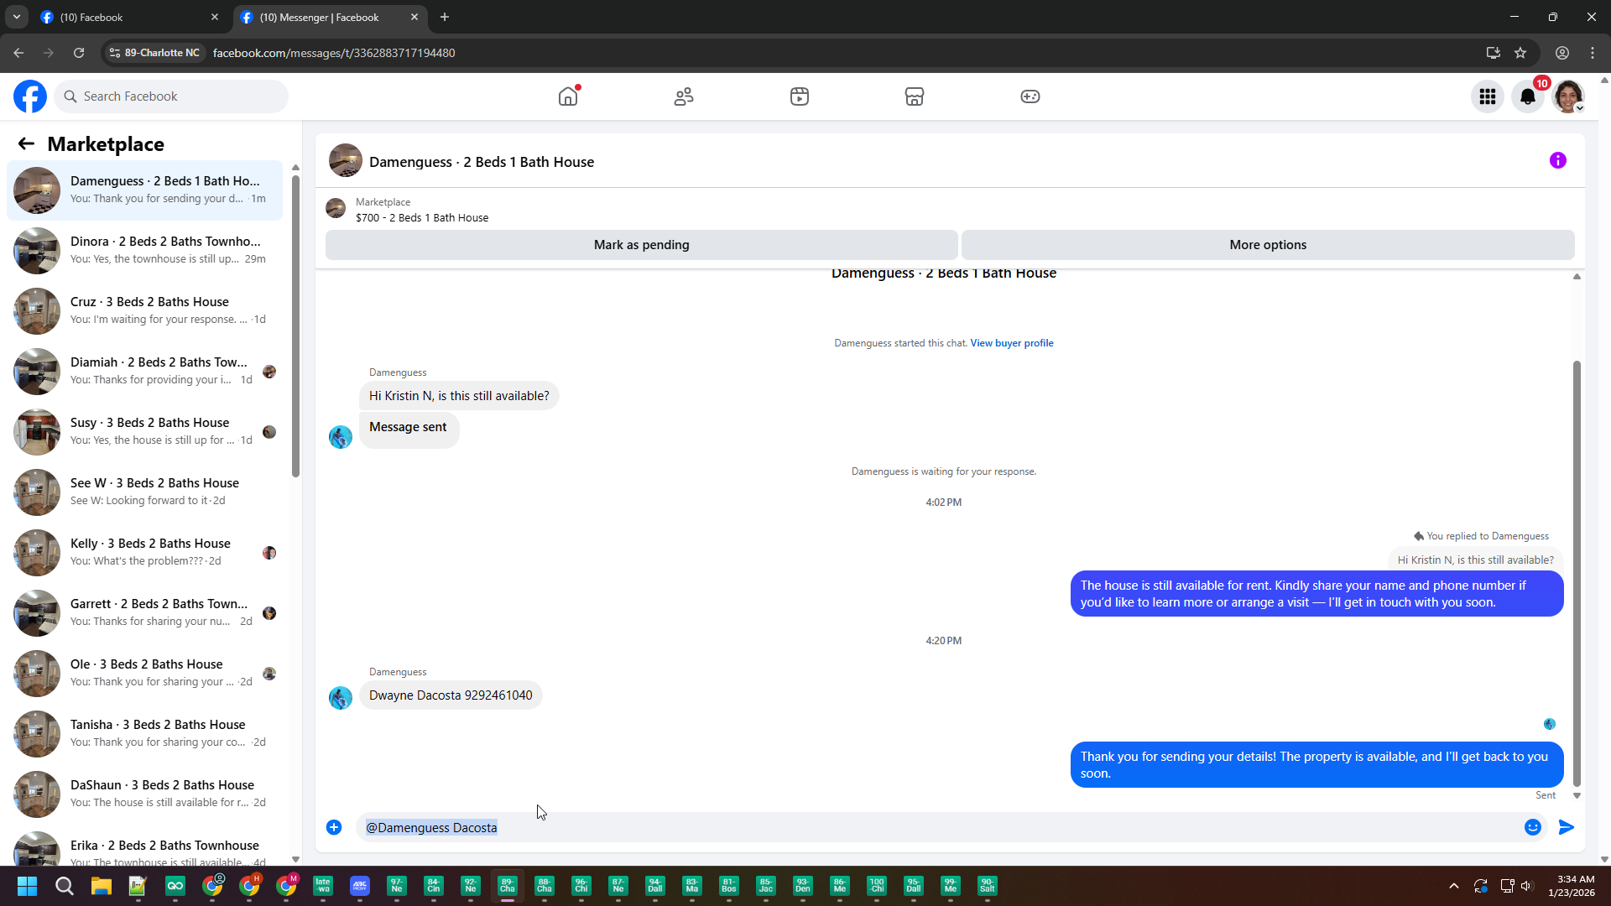Click the 'Hi Kristin N, is this still available?' bubble
This screenshot has height=906, width=1611.
(x=459, y=396)
